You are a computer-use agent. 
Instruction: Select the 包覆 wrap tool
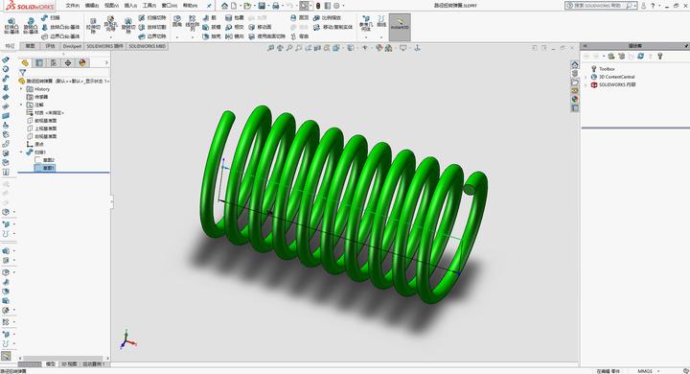[x=235, y=17]
